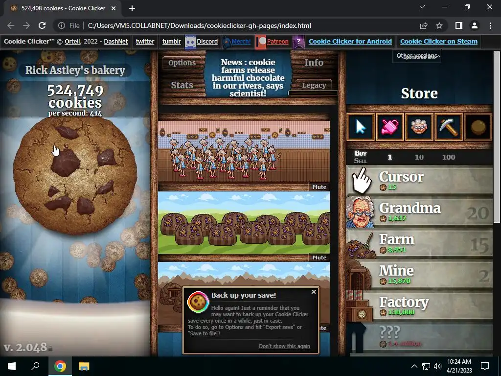Open Chrome profile icon

[x=475, y=25]
